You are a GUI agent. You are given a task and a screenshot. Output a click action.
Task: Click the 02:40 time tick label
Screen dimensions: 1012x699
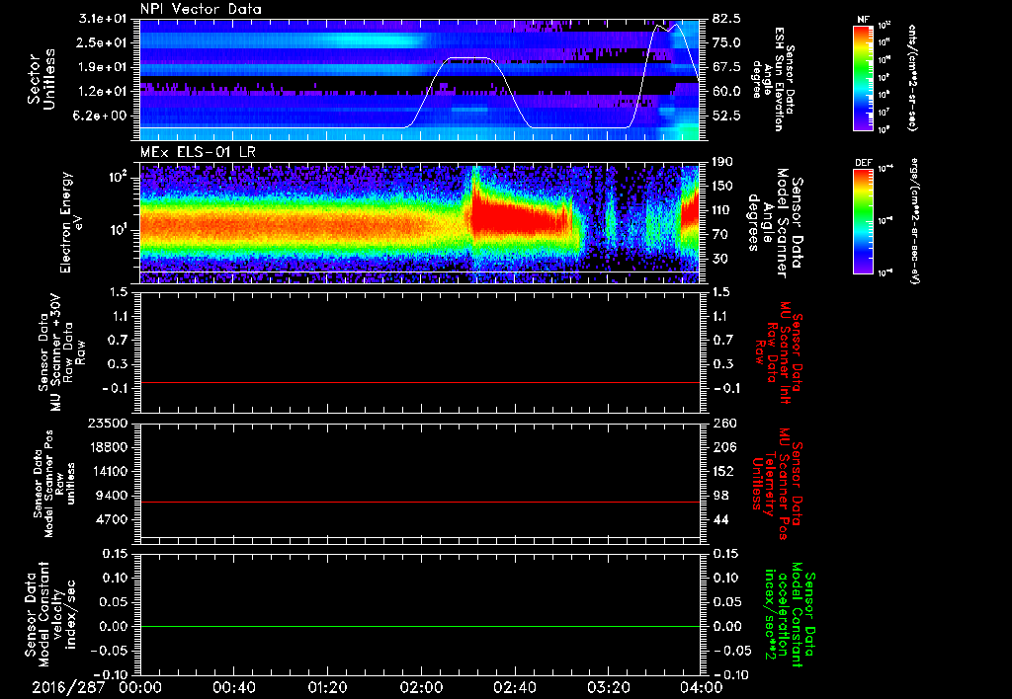[515, 688]
